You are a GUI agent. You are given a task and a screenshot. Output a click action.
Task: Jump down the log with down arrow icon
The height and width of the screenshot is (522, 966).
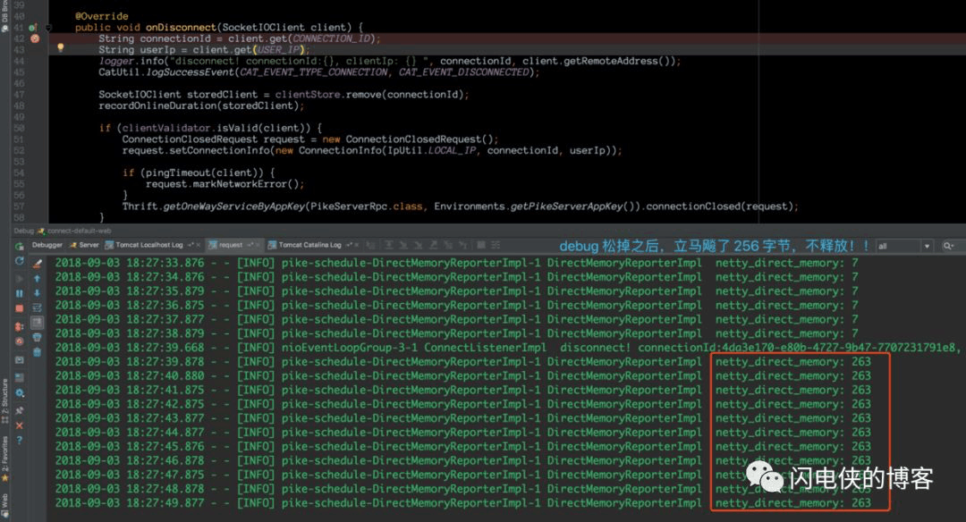click(37, 293)
